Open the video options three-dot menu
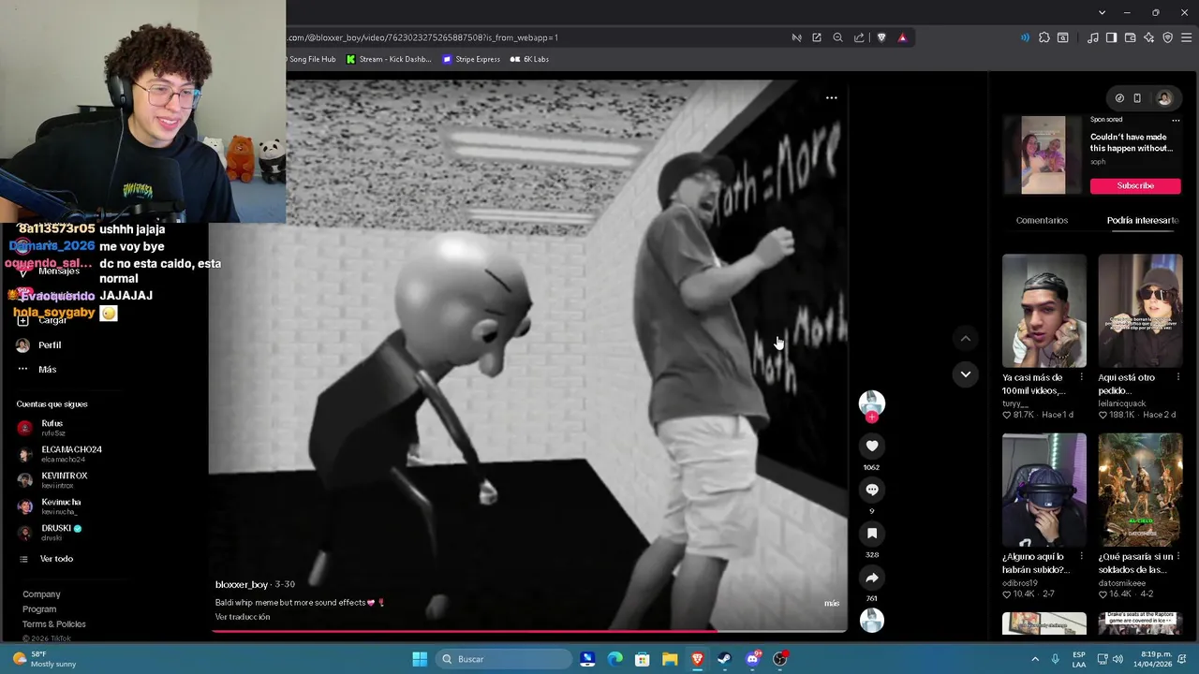This screenshot has height=674, width=1199. click(x=831, y=97)
